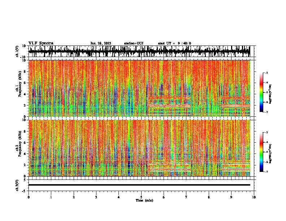Click the "-3" label on ch.1 color bar
The height and width of the screenshot is (221, 286).
tap(266, 73)
